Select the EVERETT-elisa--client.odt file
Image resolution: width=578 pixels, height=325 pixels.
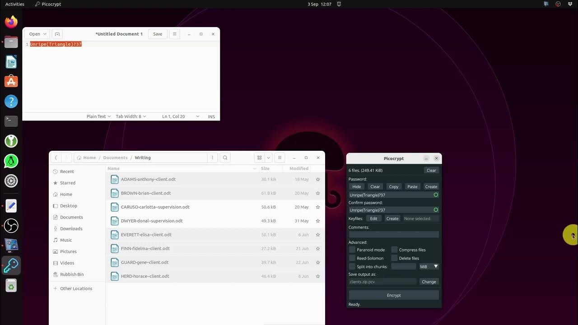pos(215,235)
